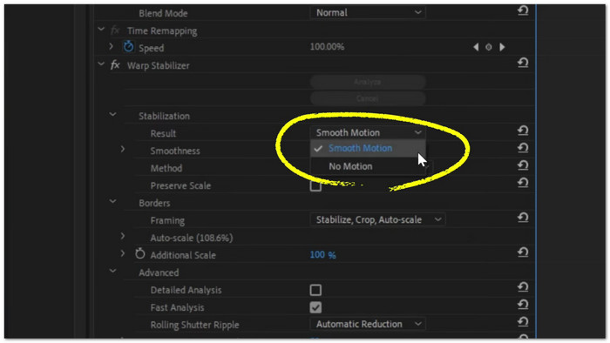Image resolution: width=610 pixels, height=343 pixels.
Task: Select the Warp Stabilizer effect name
Action: (159, 65)
